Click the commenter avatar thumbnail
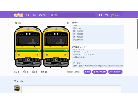This screenshot has height=104, width=138. [17, 88]
